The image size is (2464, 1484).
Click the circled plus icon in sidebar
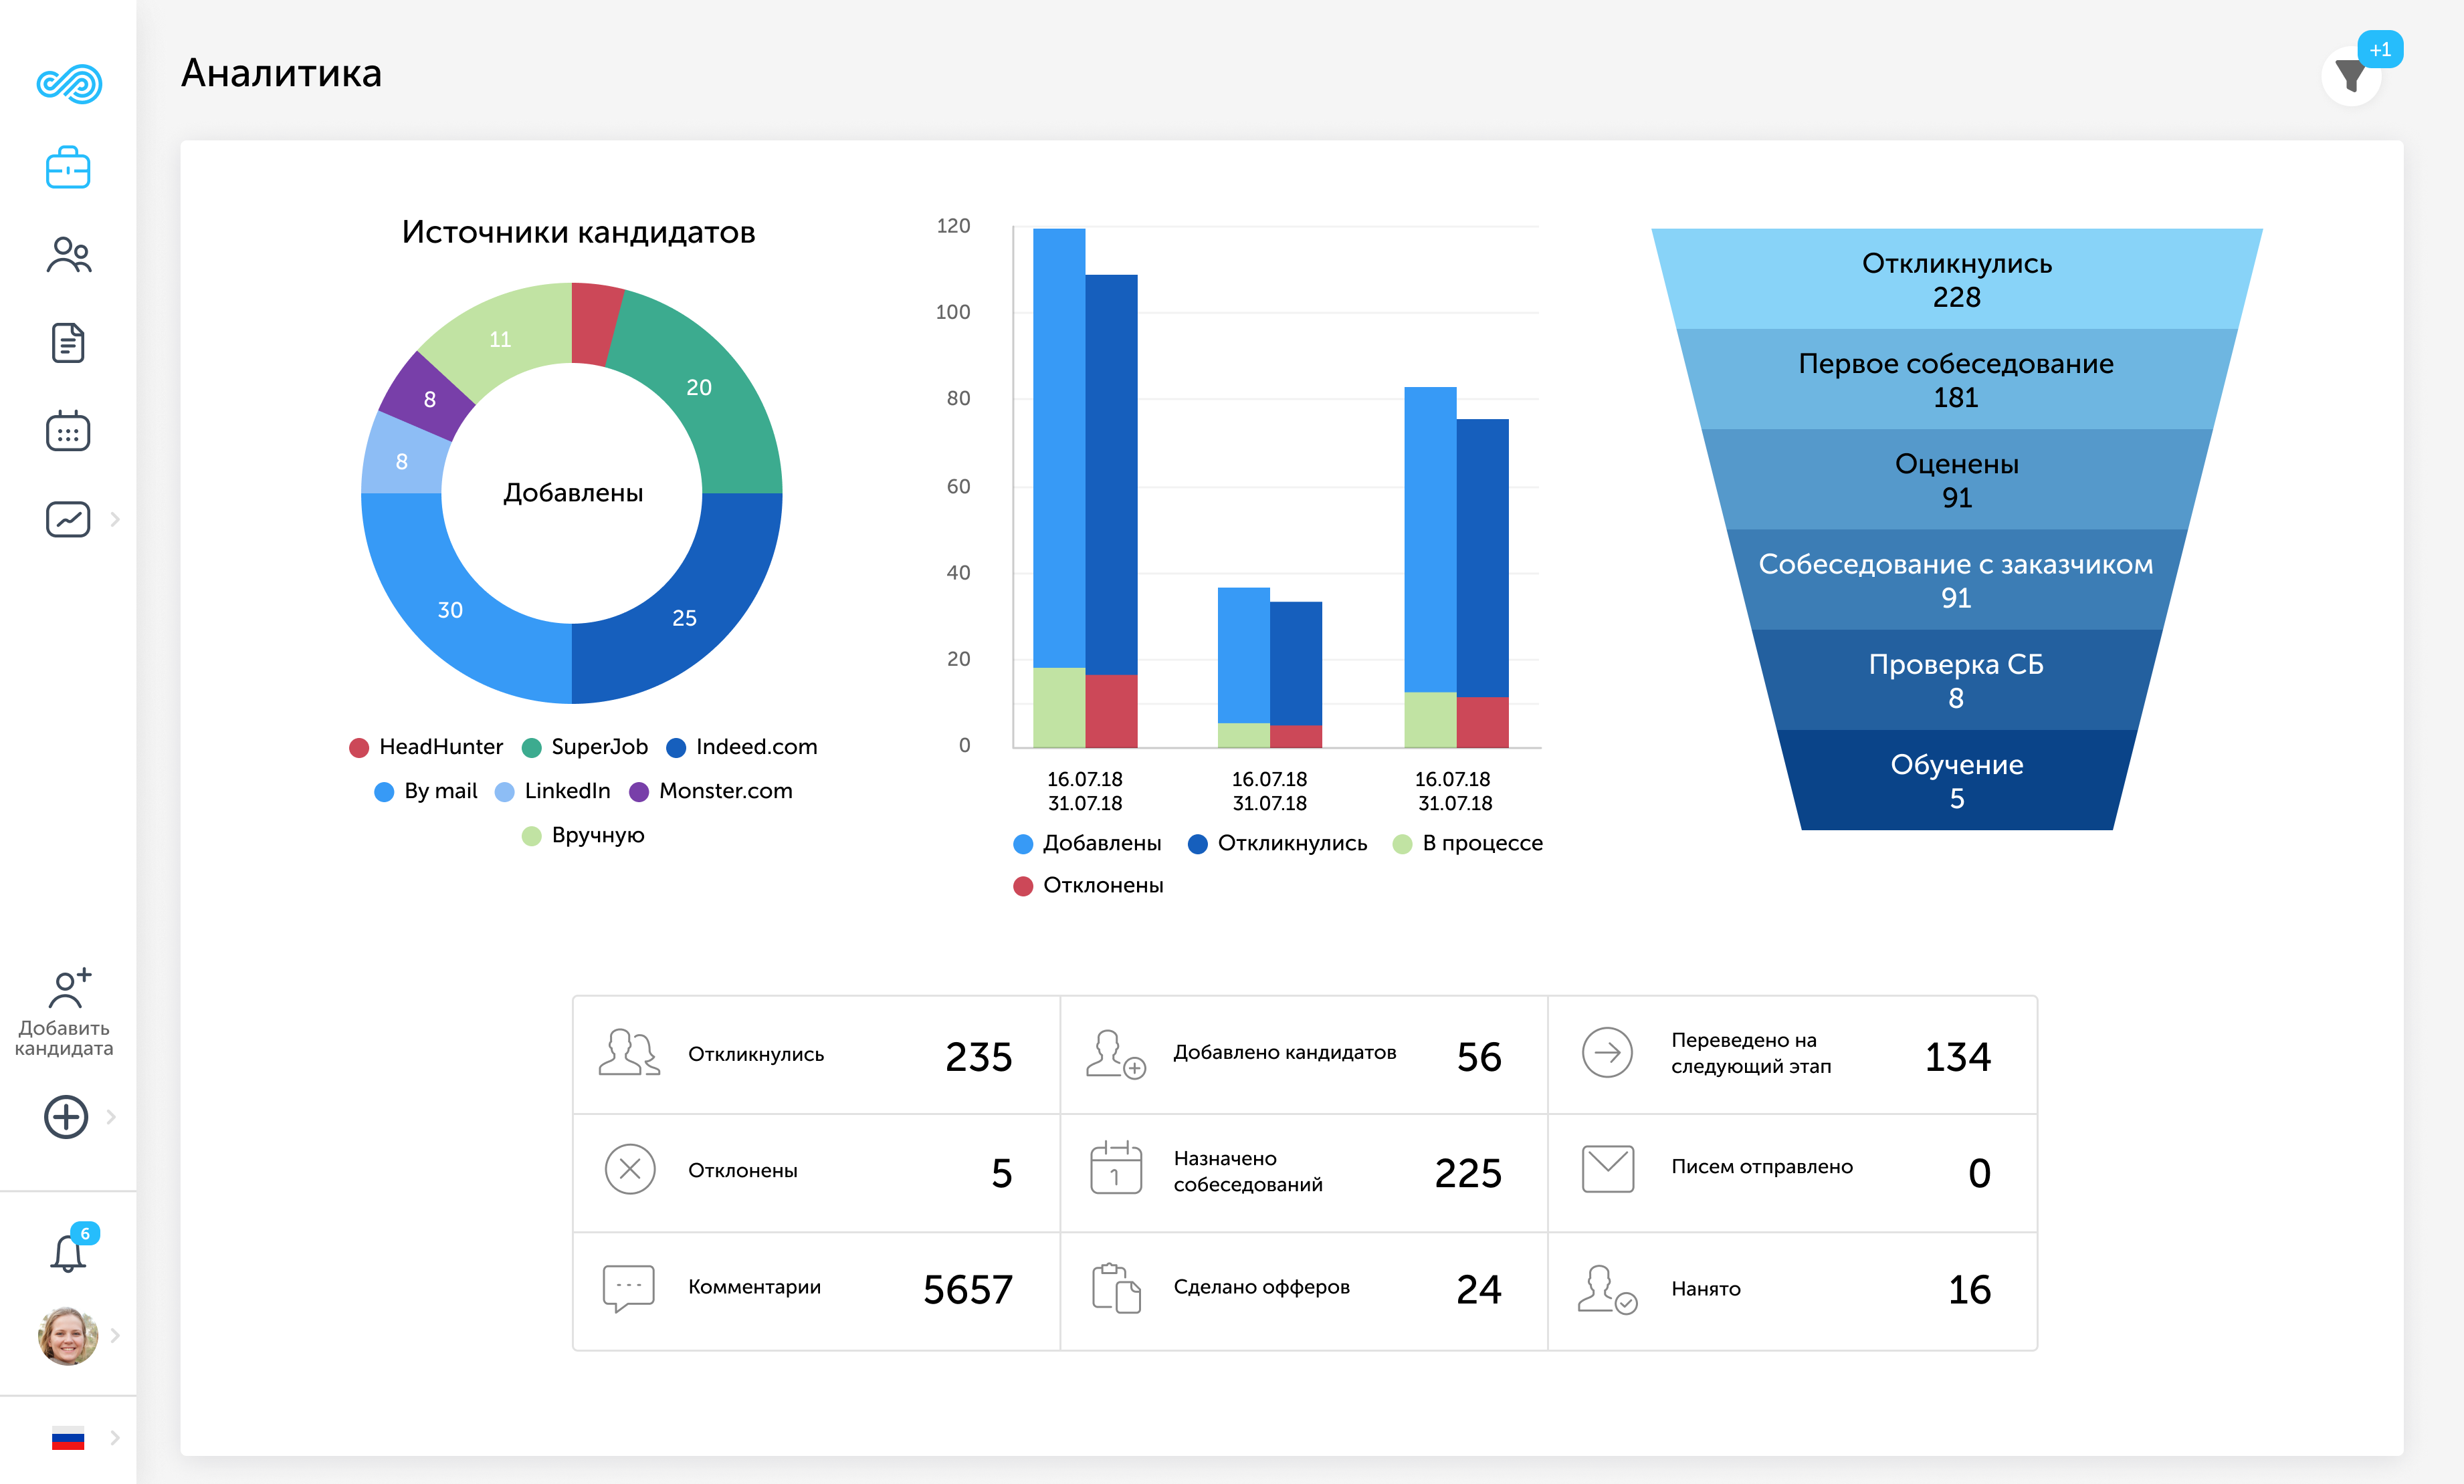pyautogui.click(x=66, y=1116)
